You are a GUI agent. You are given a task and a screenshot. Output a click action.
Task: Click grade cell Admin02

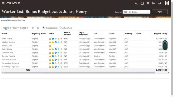112,53
